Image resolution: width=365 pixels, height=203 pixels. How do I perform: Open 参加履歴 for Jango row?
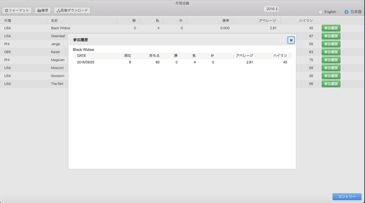pyautogui.click(x=331, y=44)
